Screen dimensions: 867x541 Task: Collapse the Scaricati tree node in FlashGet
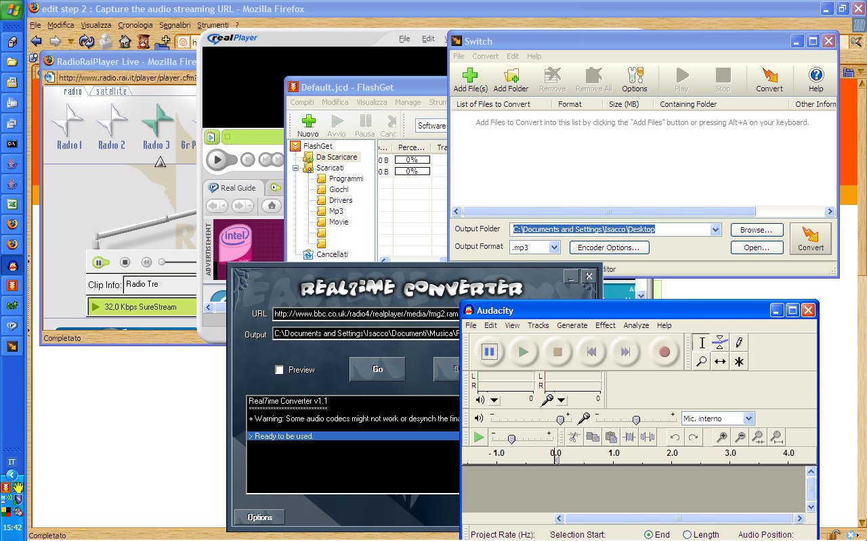296,168
